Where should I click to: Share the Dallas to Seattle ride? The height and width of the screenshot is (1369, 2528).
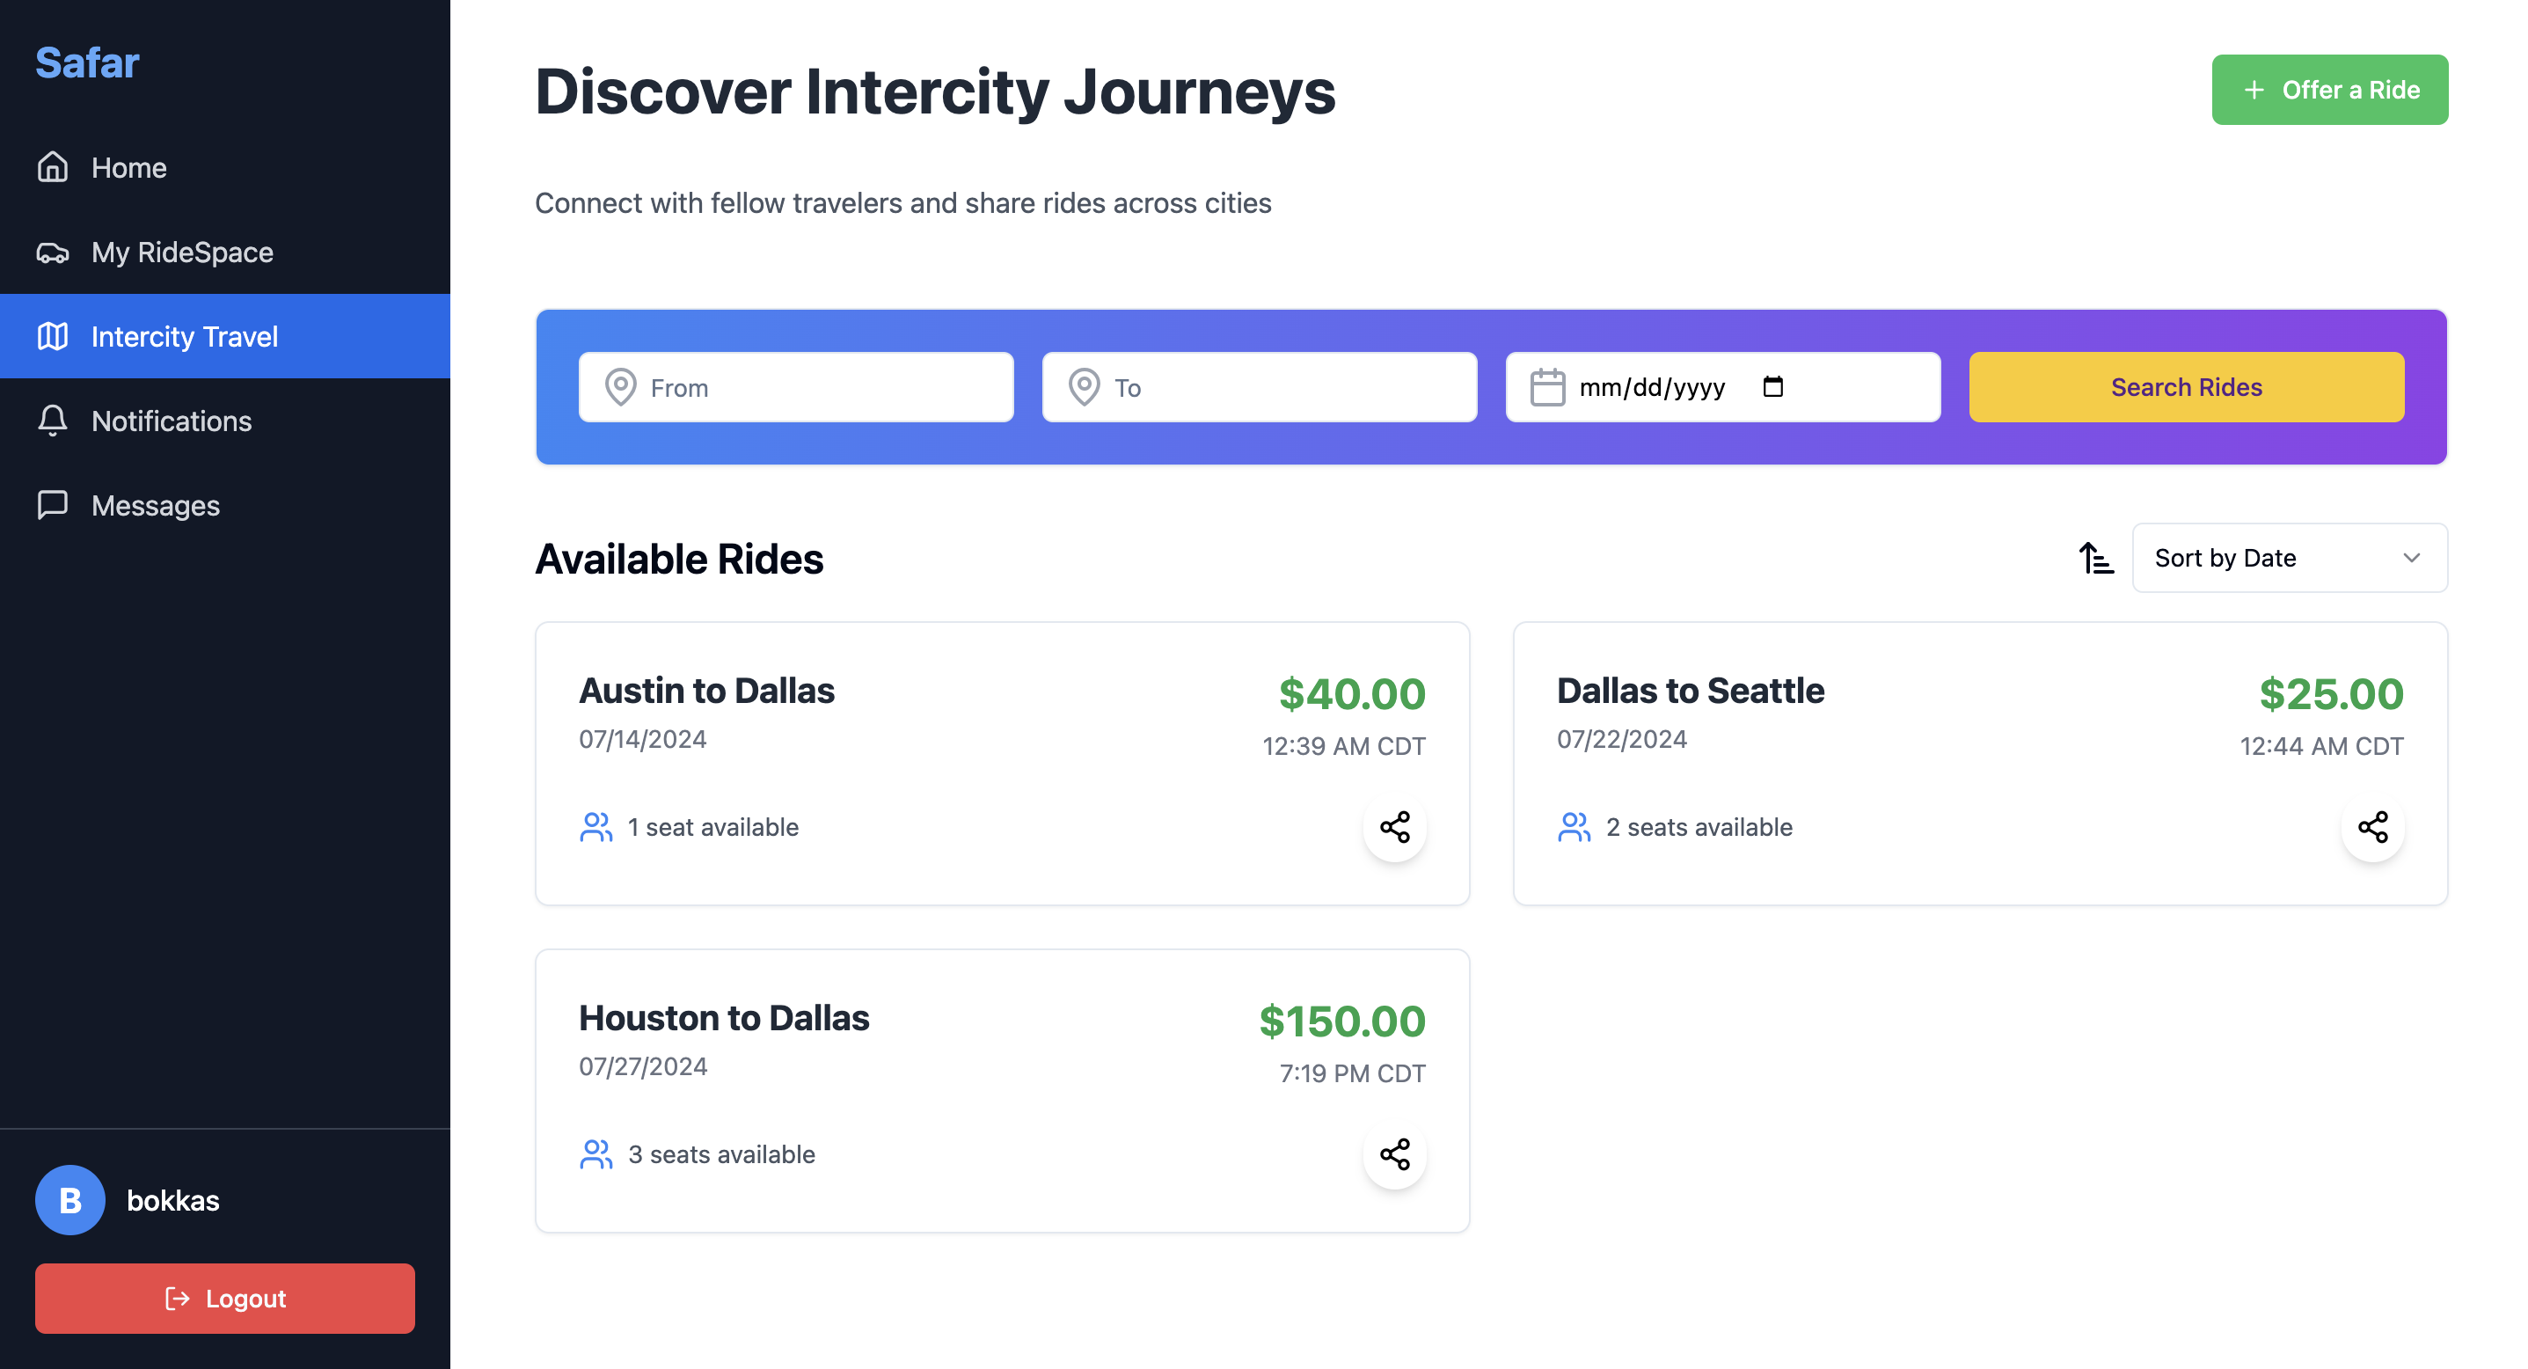[x=2372, y=827]
